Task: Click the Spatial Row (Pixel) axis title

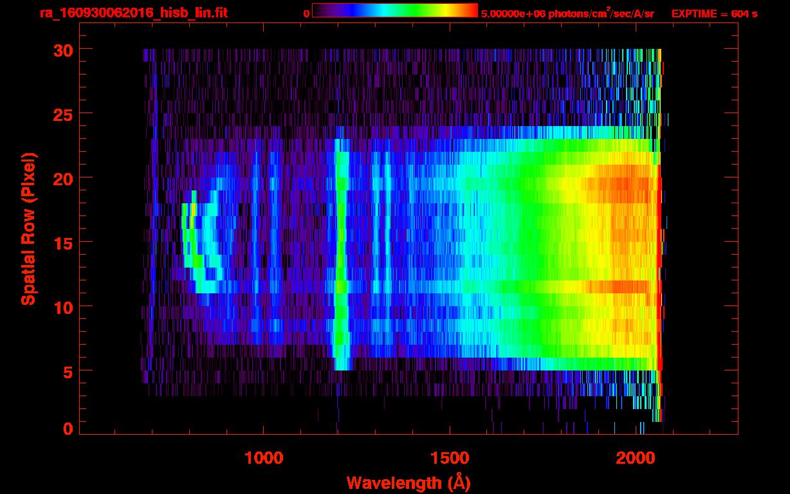Action: click(x=28, y=229)
